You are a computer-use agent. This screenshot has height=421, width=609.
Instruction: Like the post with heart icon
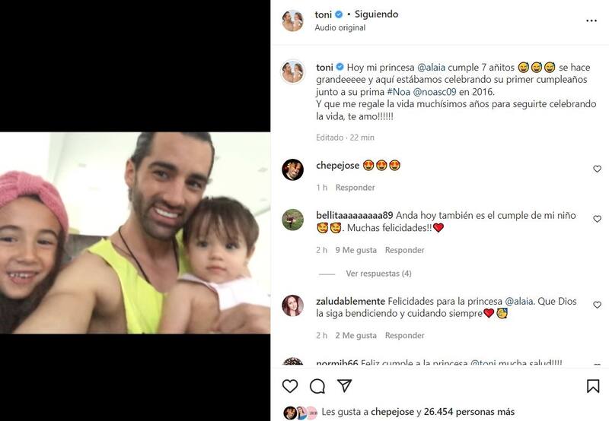290,386
